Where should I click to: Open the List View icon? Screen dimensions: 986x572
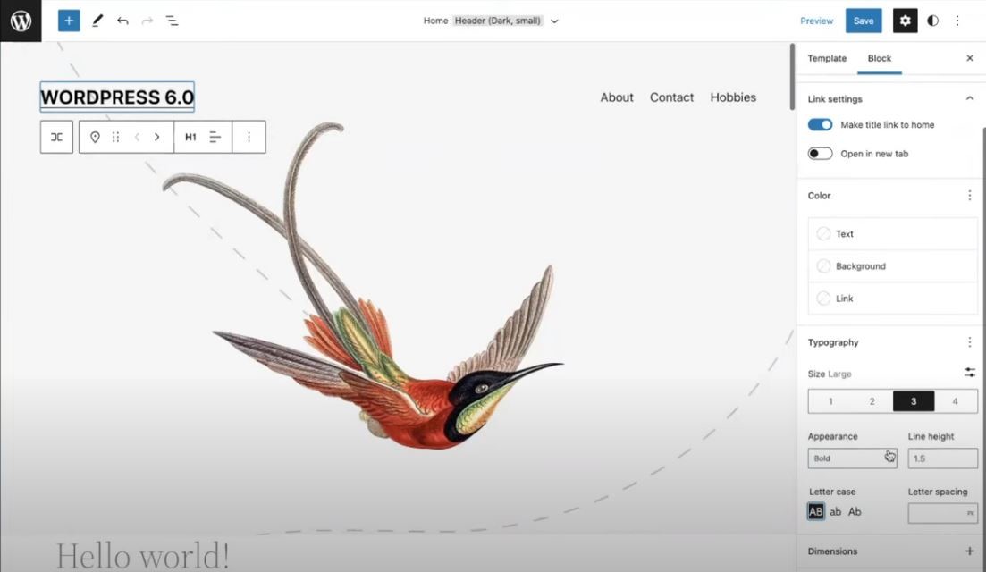tap(172, 21)
